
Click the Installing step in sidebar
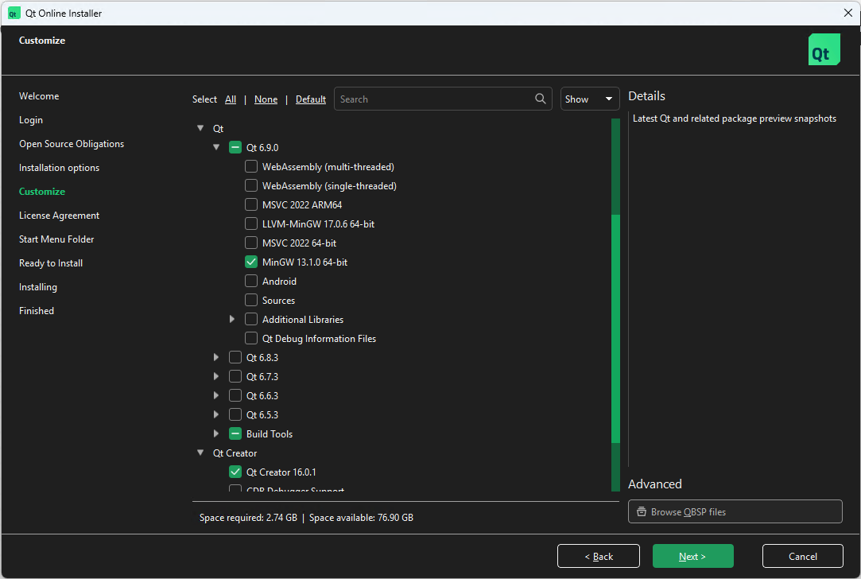click(38, 287)
